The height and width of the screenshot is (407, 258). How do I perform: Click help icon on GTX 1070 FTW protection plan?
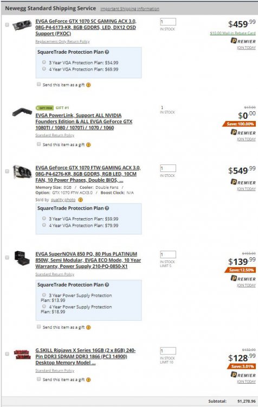[x=107, y=208]
